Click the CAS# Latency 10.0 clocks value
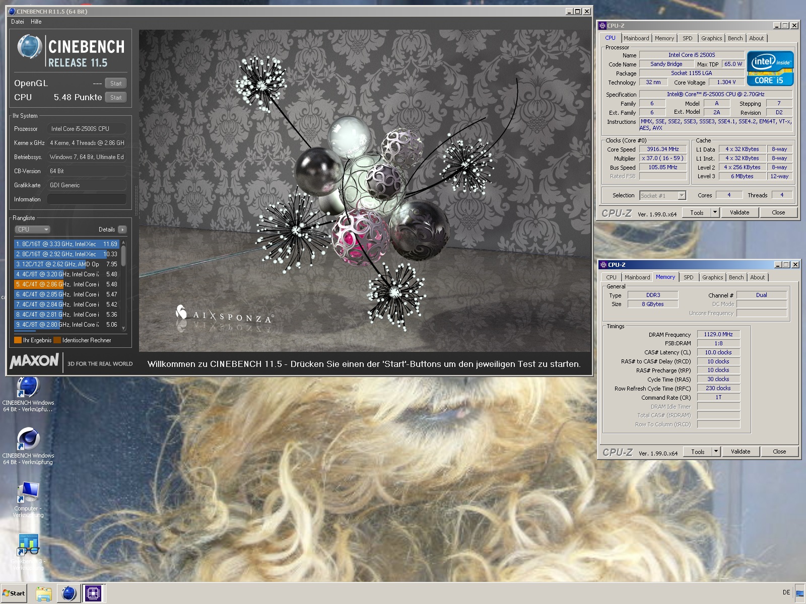The width and height of the screenshot is (806, 604). [x=718, y=353]
